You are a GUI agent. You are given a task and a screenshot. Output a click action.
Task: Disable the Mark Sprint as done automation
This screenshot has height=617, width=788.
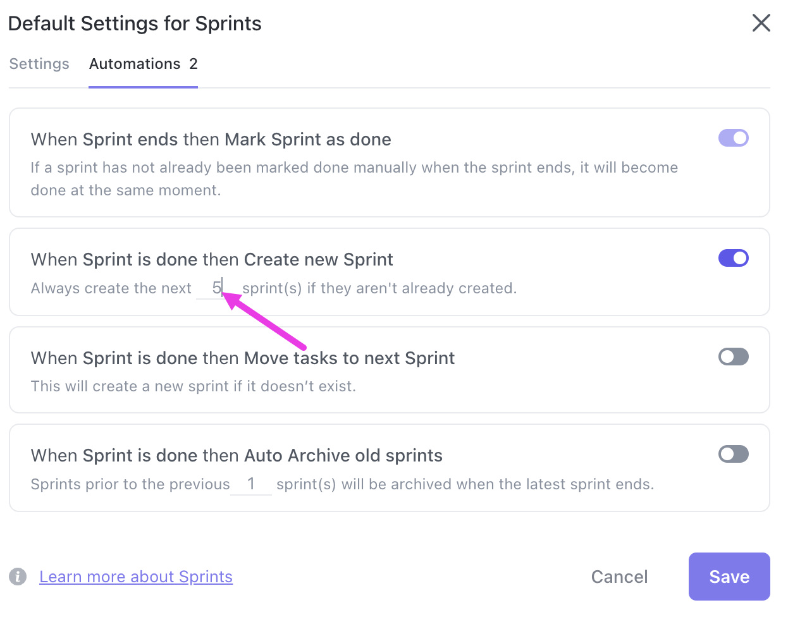[733, 138]
